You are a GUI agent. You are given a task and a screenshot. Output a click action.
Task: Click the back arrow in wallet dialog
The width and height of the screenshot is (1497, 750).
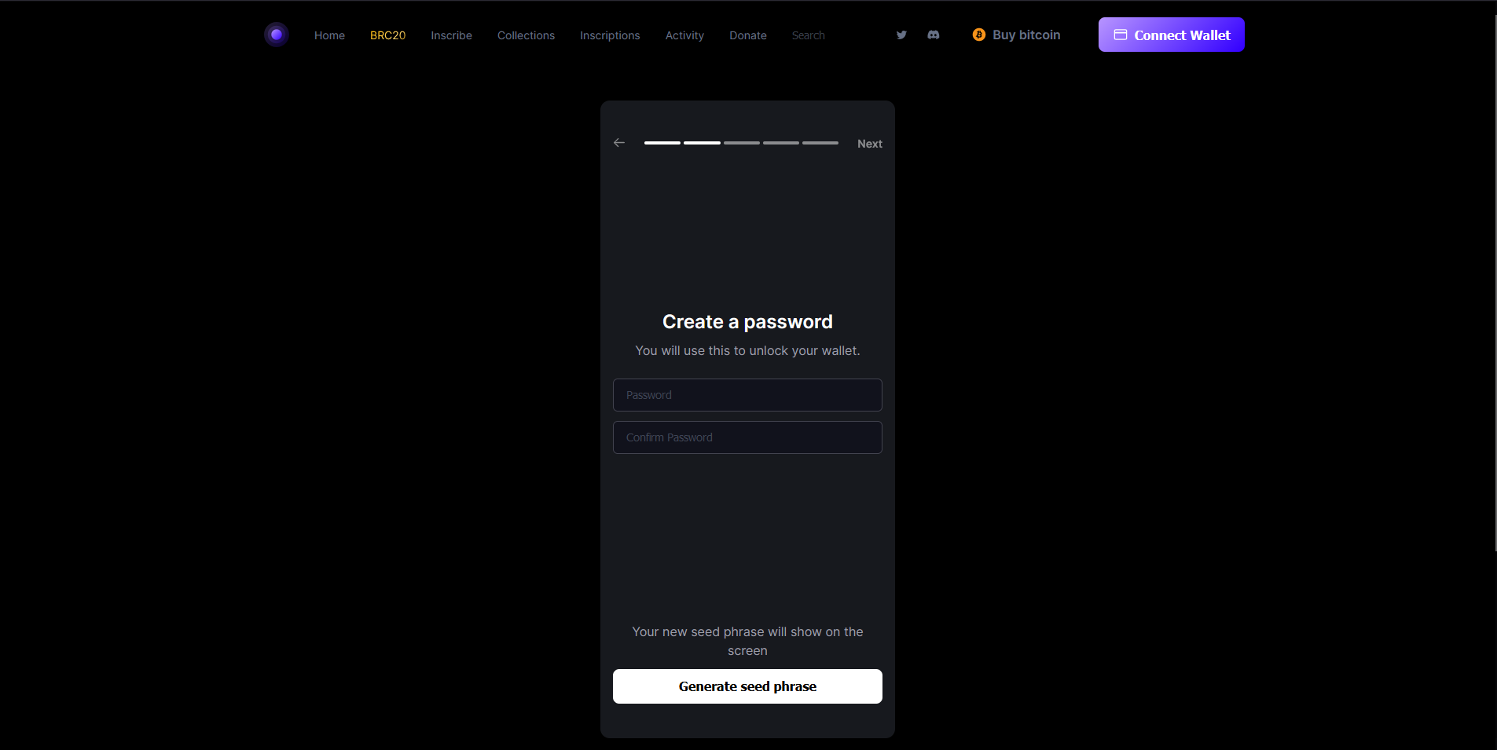(619, 143)
